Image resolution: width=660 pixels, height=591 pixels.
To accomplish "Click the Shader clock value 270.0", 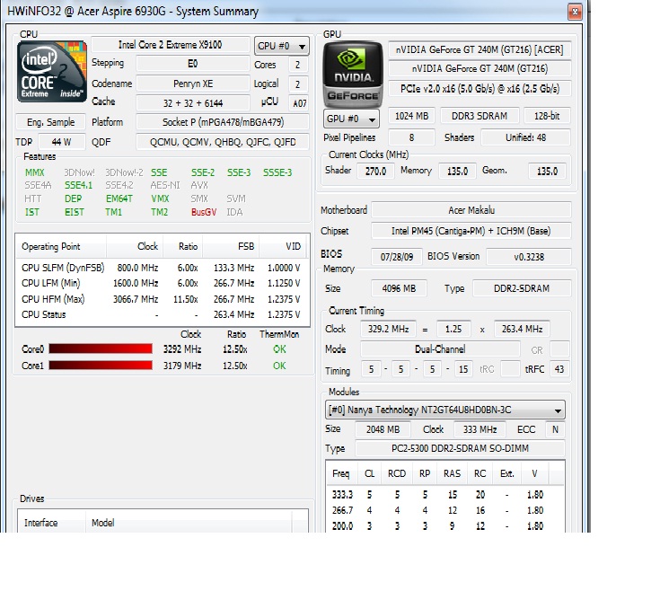I will 375,172.
